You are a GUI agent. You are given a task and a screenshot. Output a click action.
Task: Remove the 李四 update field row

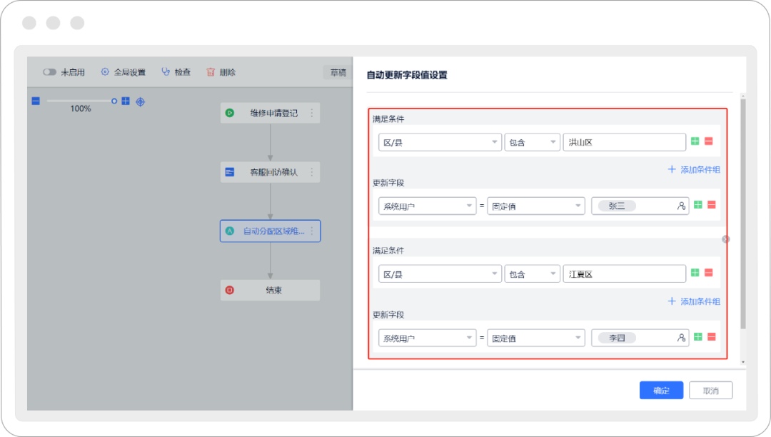click(712, 337)
